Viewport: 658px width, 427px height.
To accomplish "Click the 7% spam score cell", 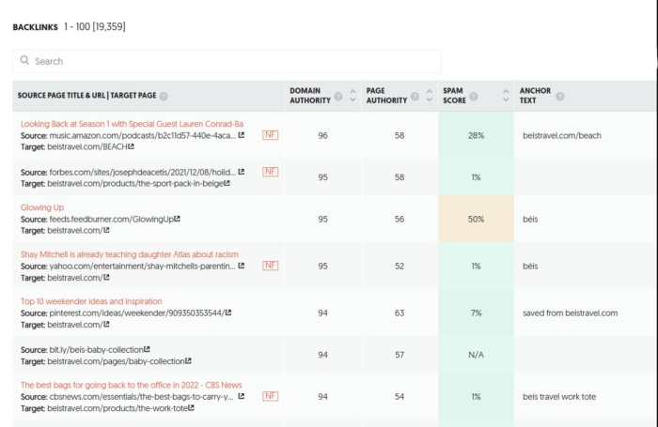I will coord(476,313).
